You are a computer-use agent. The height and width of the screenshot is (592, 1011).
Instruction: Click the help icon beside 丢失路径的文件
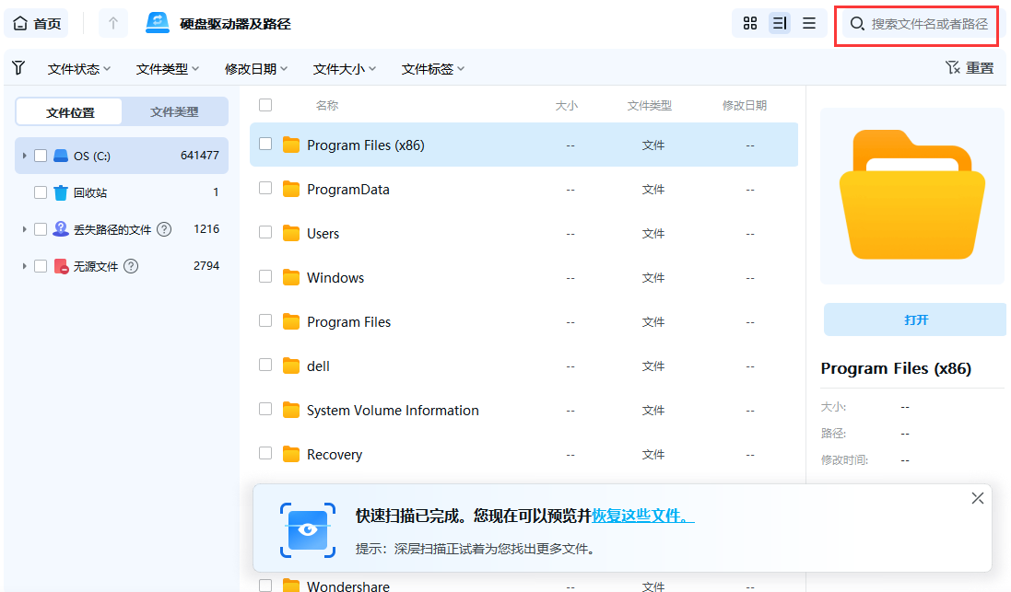coord(165,229)
